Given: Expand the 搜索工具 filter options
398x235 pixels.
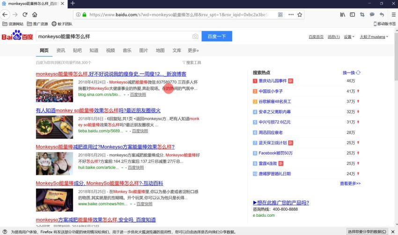Looking at the screenshot, I should coord(192,63).
